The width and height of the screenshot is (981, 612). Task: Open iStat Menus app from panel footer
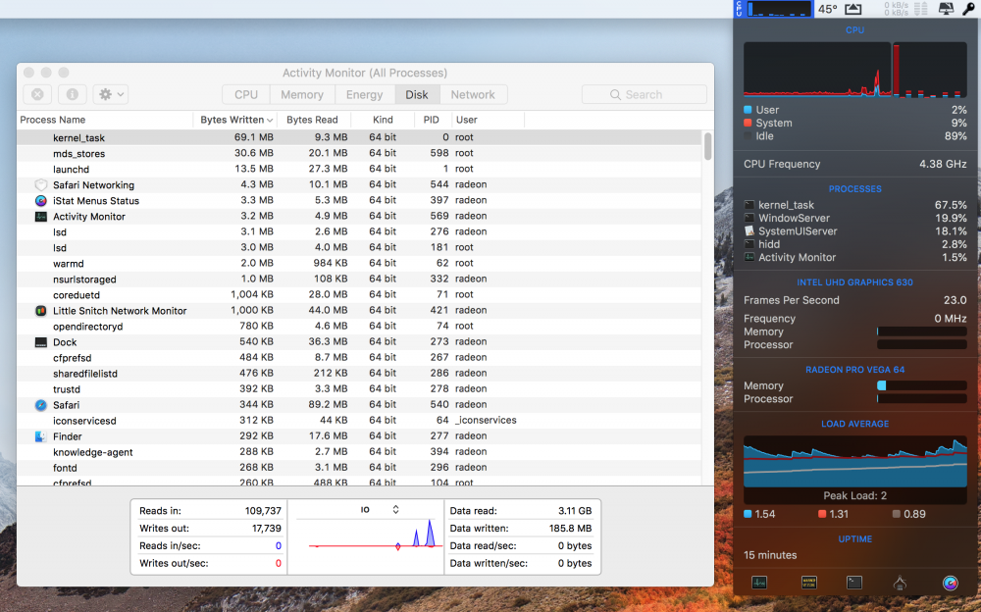click(951, 583)
